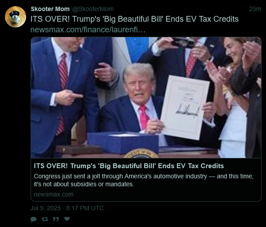Viewport: 266px width, 227px height.
Task: Click the card description about Congress's jolt
Action: [x=144, y=180]
